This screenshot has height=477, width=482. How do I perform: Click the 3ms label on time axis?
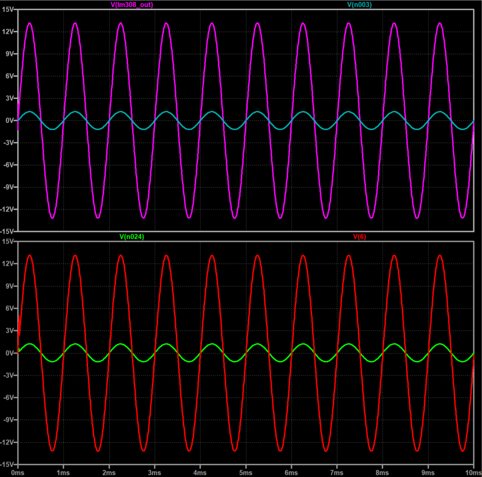[154, 473]
